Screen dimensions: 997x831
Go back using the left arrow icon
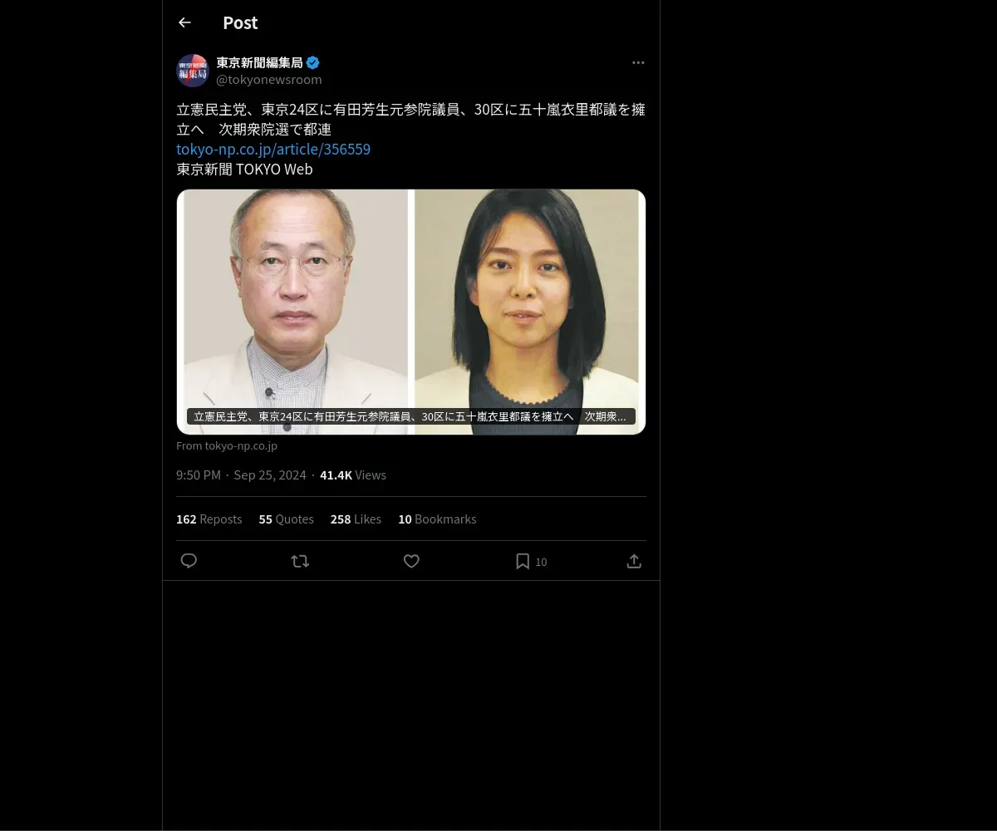[184, 22]
